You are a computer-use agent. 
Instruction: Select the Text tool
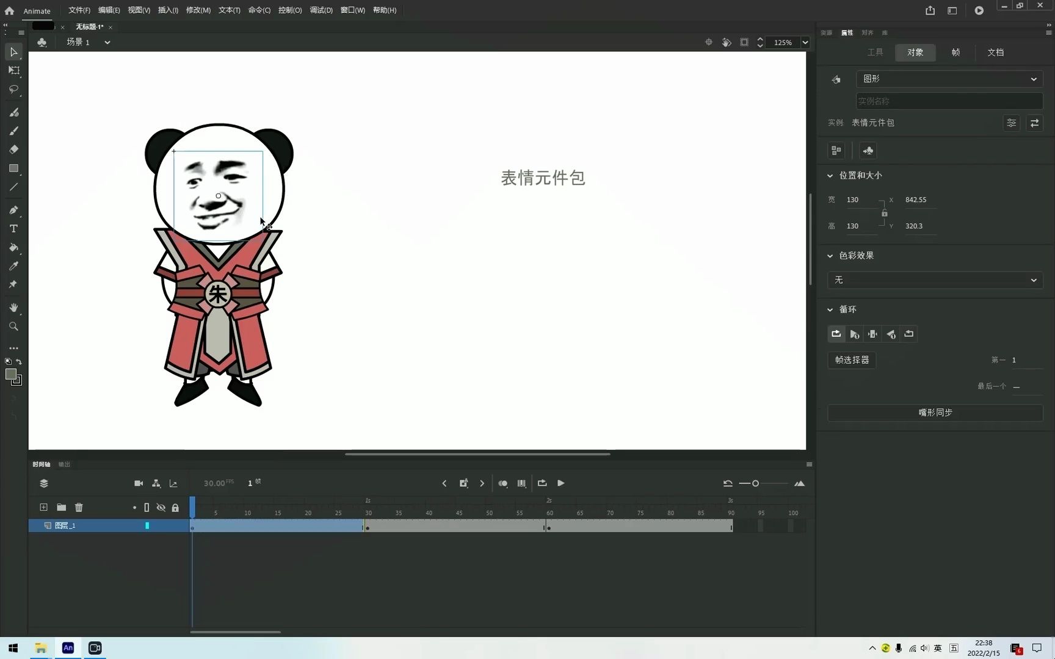click(13, 228)
